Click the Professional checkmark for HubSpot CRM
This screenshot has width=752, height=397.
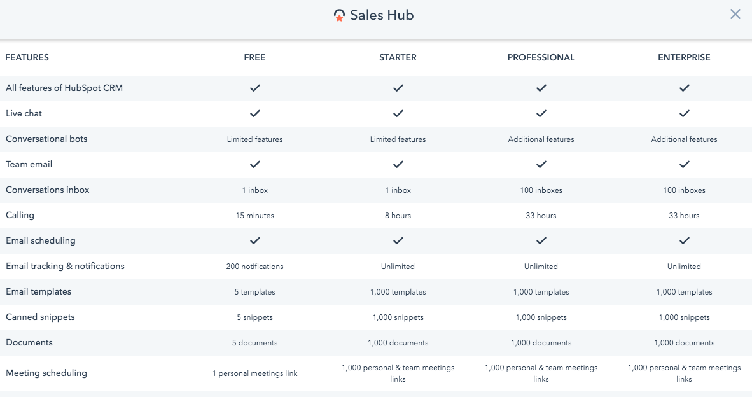pyautogui.click(x=541, y=88)
